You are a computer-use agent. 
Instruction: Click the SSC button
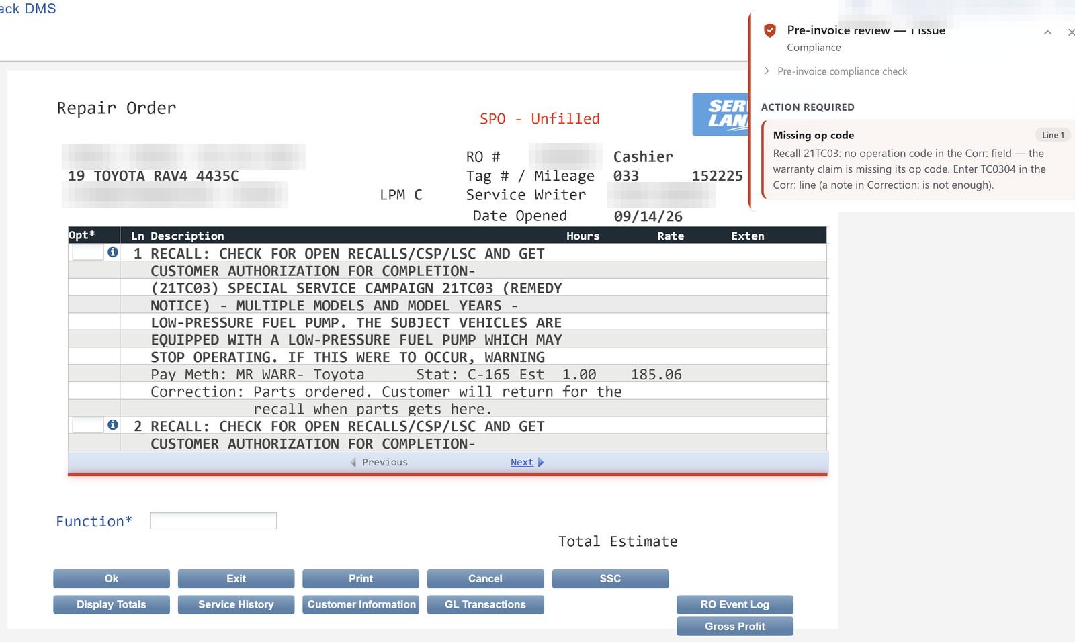coord(610,578)
